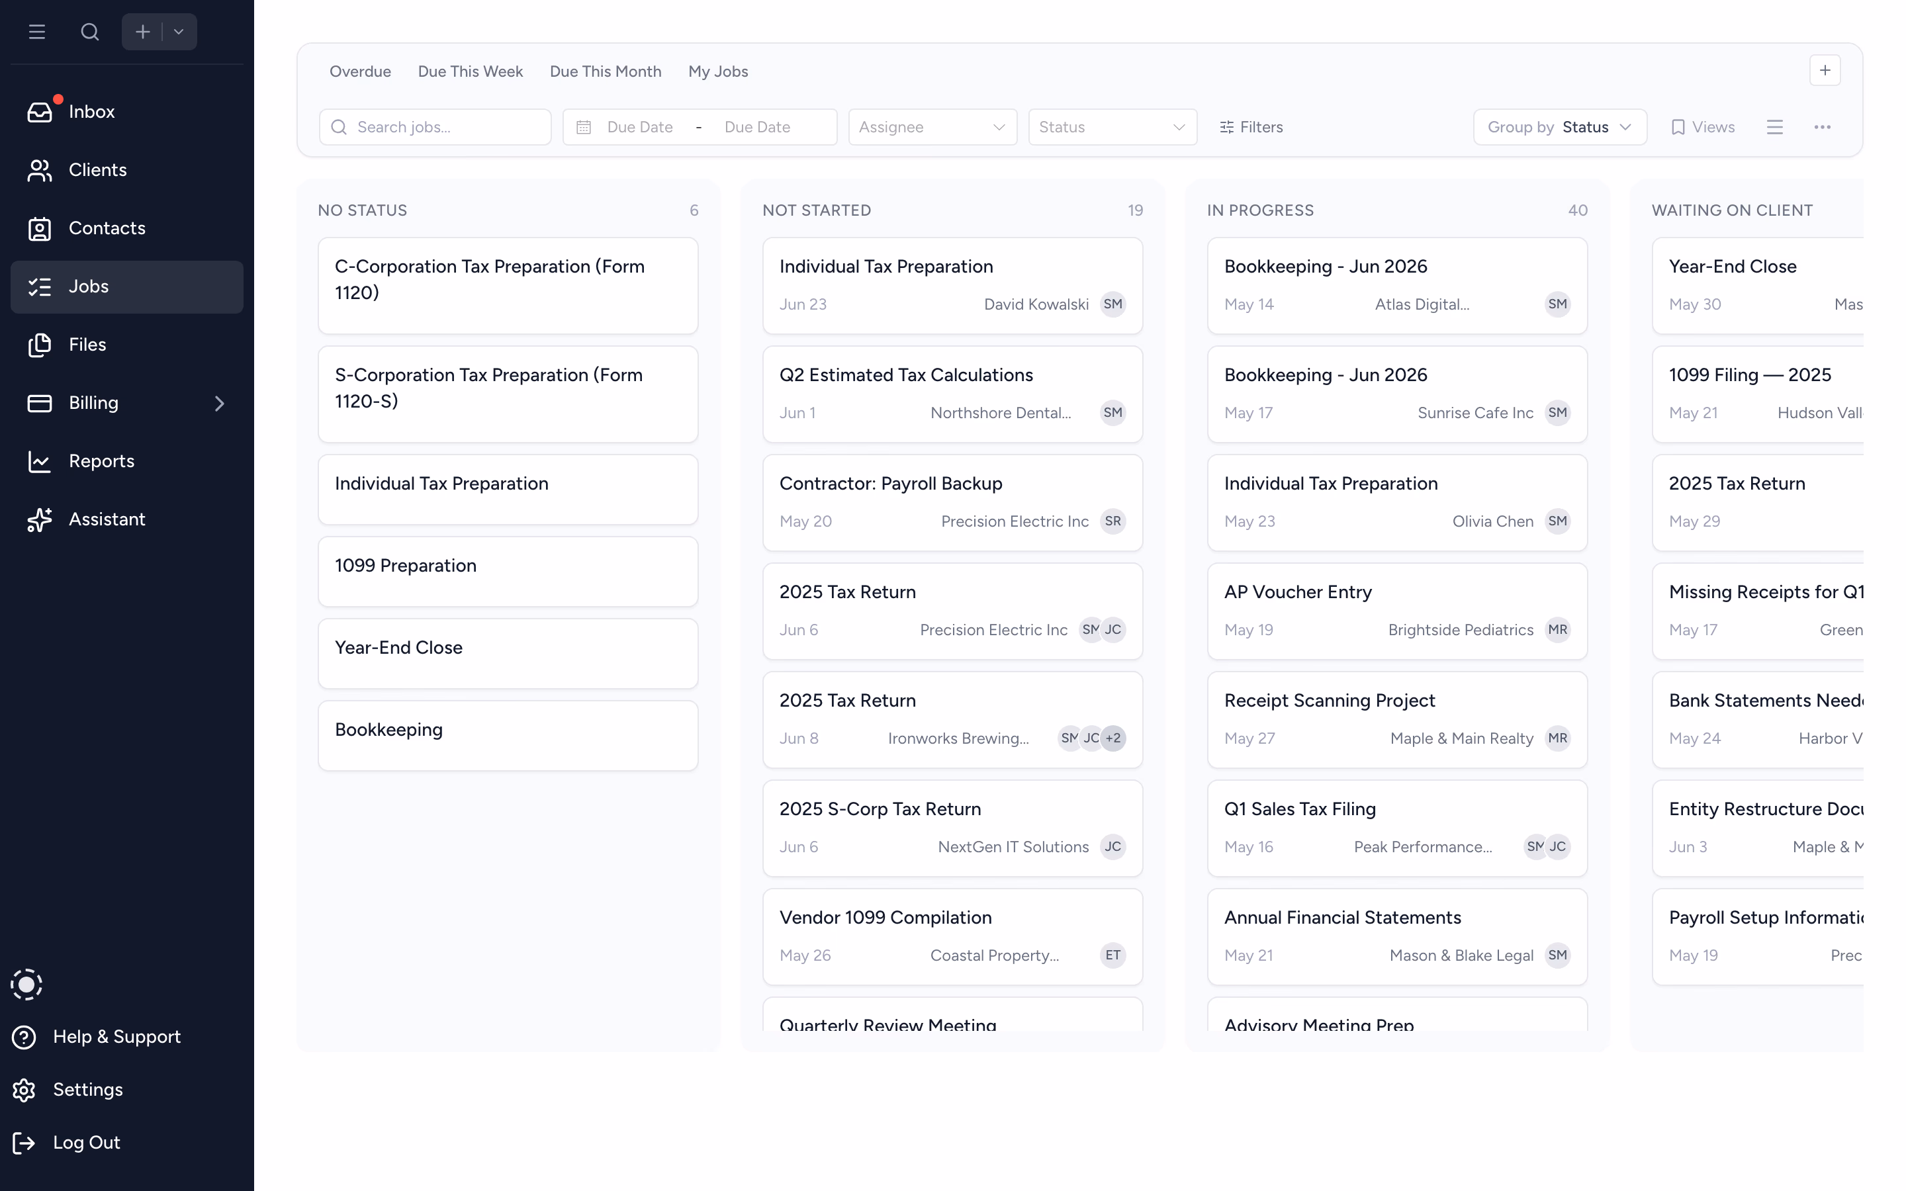Open end Due Date picker

757,127
